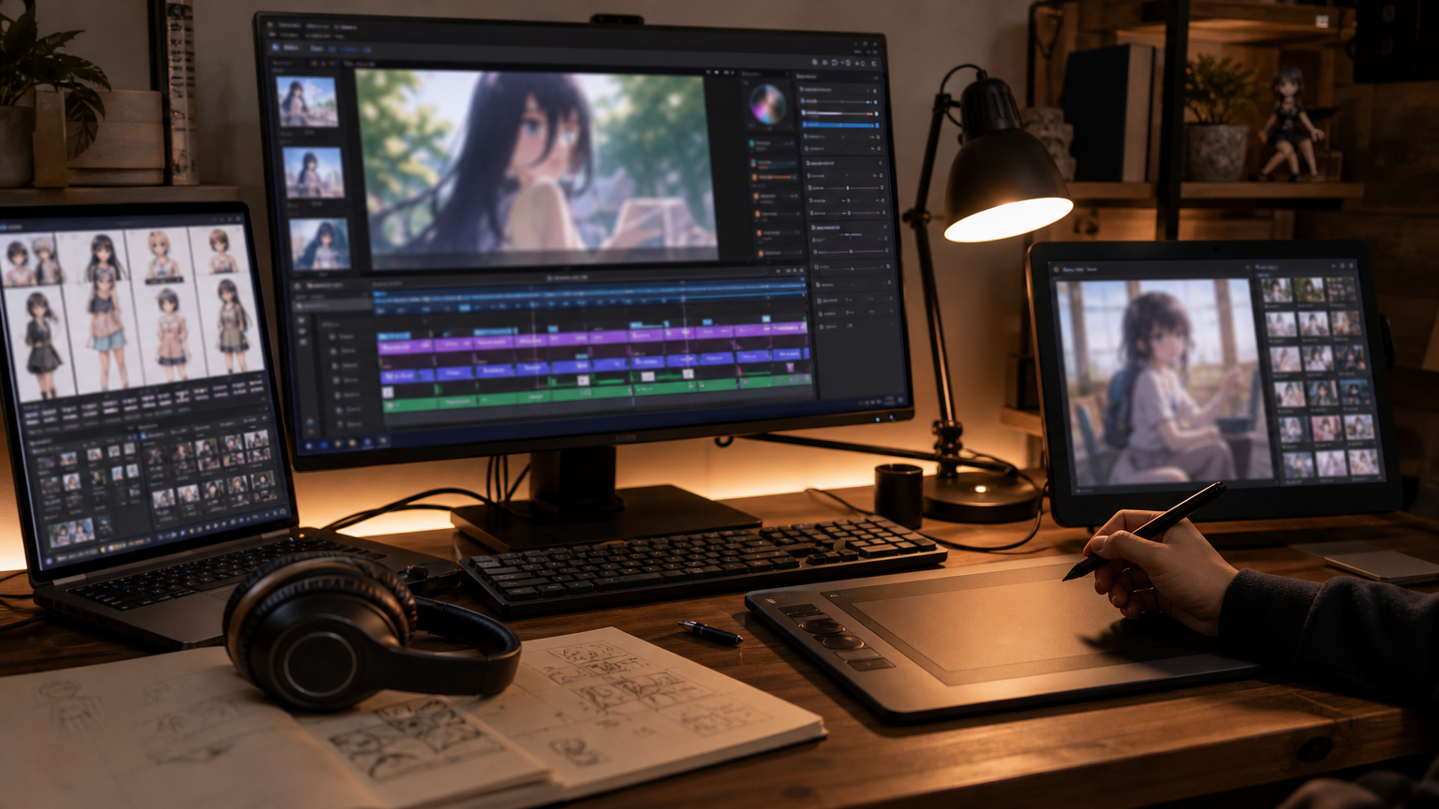The width and height of the screenshot is (1439, 809).
Task: Select the top clip thumbnail in the media bin
Action: 307,101
